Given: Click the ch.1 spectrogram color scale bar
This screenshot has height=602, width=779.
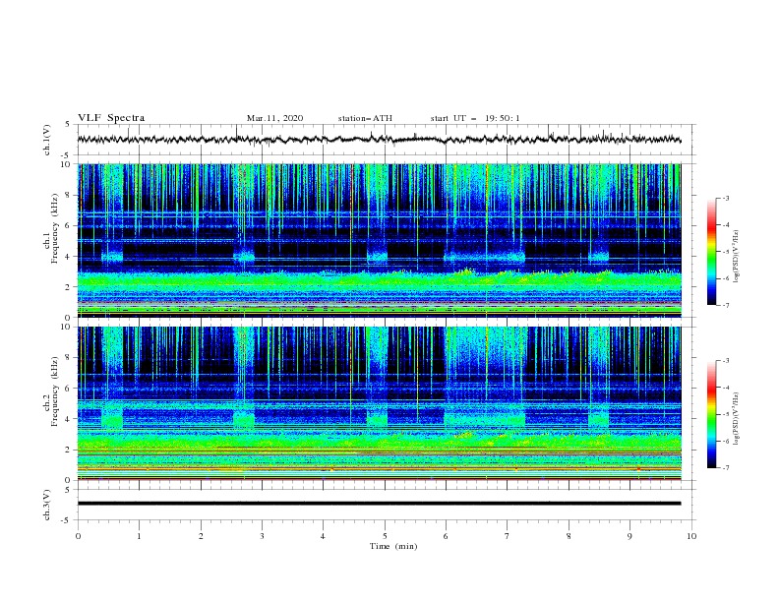Looking at the screenshot, I should tap(711, 252).
